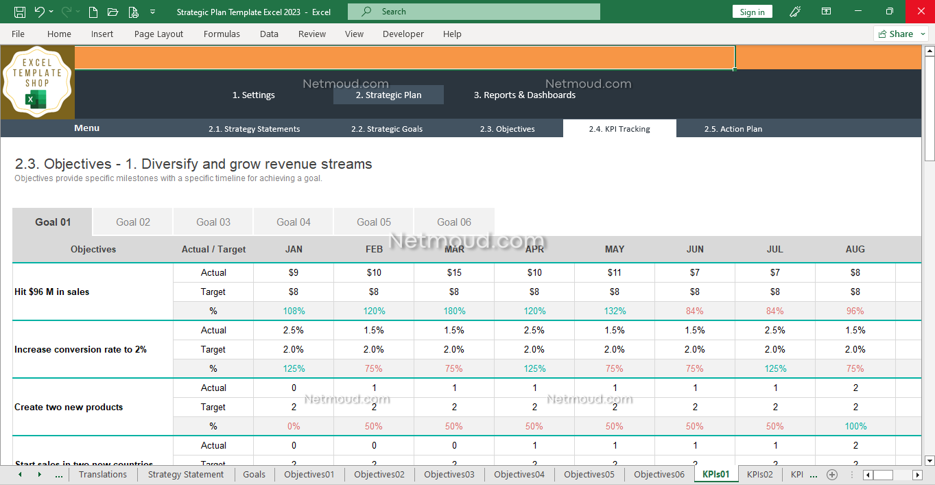Click the Save icon in the title bar
The width and height of the screenshot is (935, 485).
coord(20,12)
